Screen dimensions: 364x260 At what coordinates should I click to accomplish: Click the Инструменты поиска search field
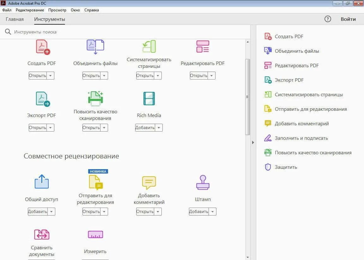[125, 32]
